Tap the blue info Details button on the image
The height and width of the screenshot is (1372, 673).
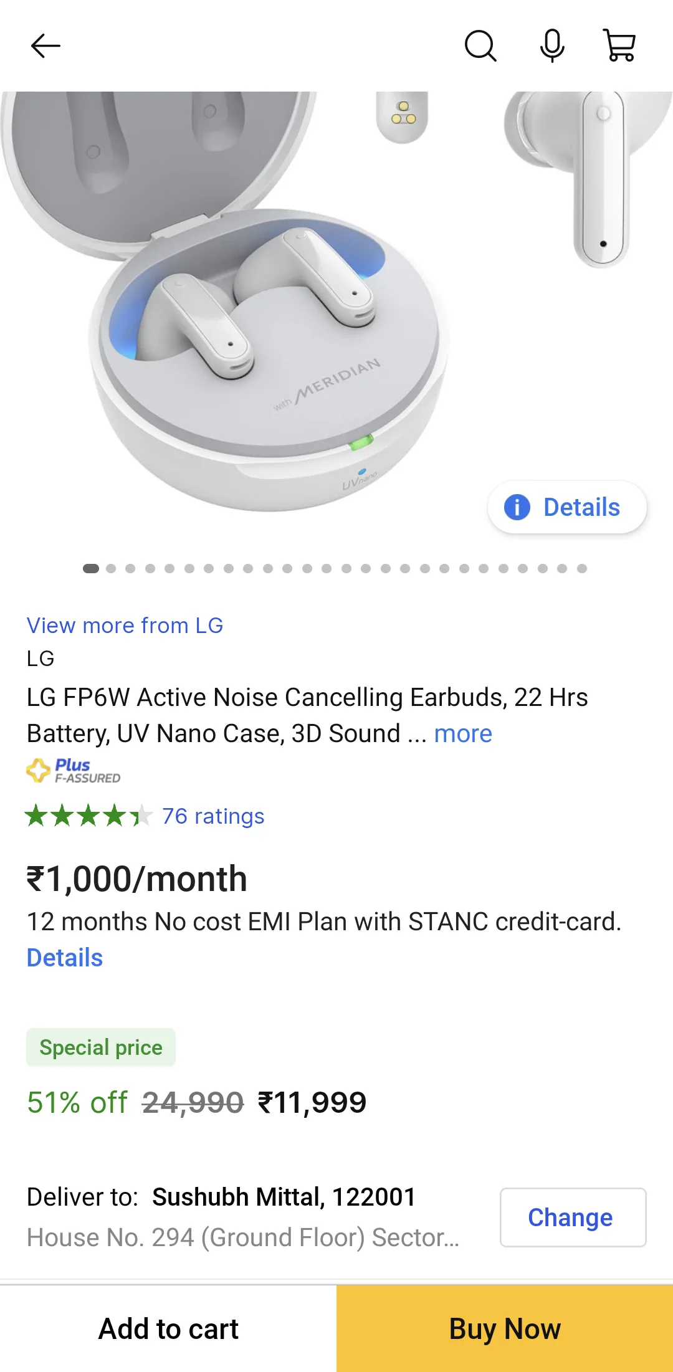pos(567,507)
